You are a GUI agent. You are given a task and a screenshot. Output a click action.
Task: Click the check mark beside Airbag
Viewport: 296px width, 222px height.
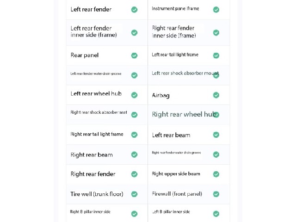[216, 95]
